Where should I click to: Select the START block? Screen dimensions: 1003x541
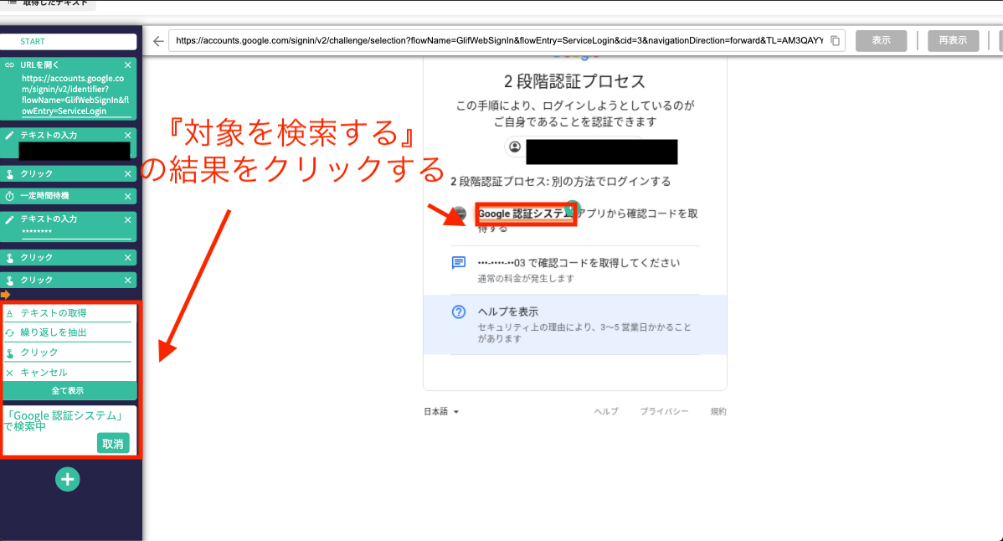pos(69,42)
